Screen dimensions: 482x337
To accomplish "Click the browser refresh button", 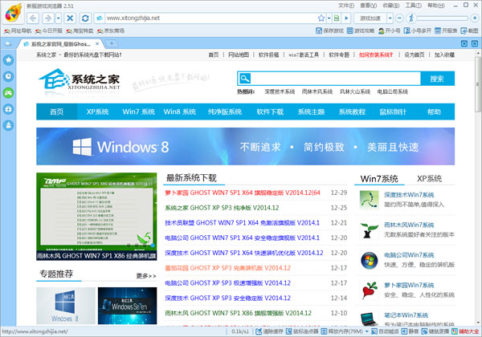I will point(84,17).
